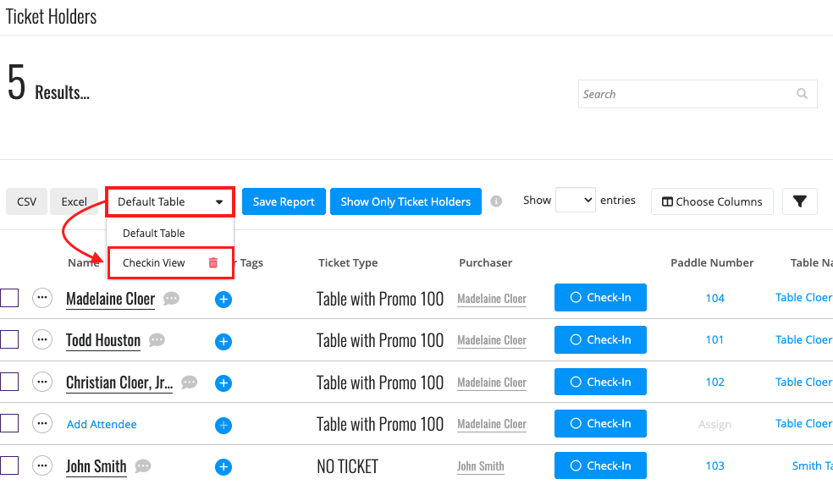833x490 pixels.
Task: Open the comment bubble beside Christian Cloer, Jr.
Action: point(189,383)
